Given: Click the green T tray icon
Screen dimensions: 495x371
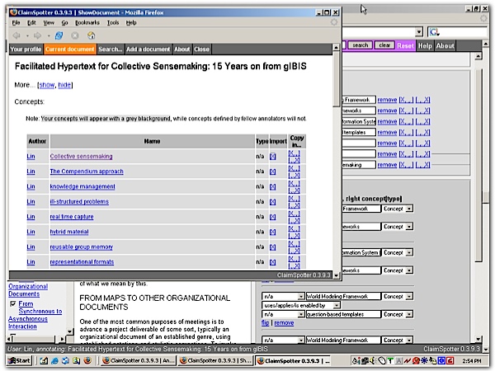Looking at the screenshot, I should pos(390,360).
